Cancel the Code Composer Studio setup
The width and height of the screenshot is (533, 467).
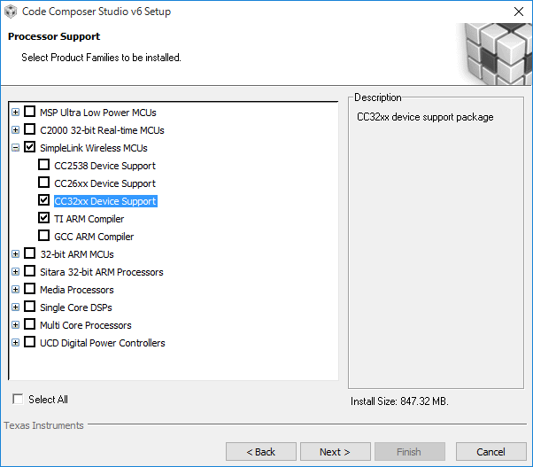pyautogui.click(x=491, y=452)
